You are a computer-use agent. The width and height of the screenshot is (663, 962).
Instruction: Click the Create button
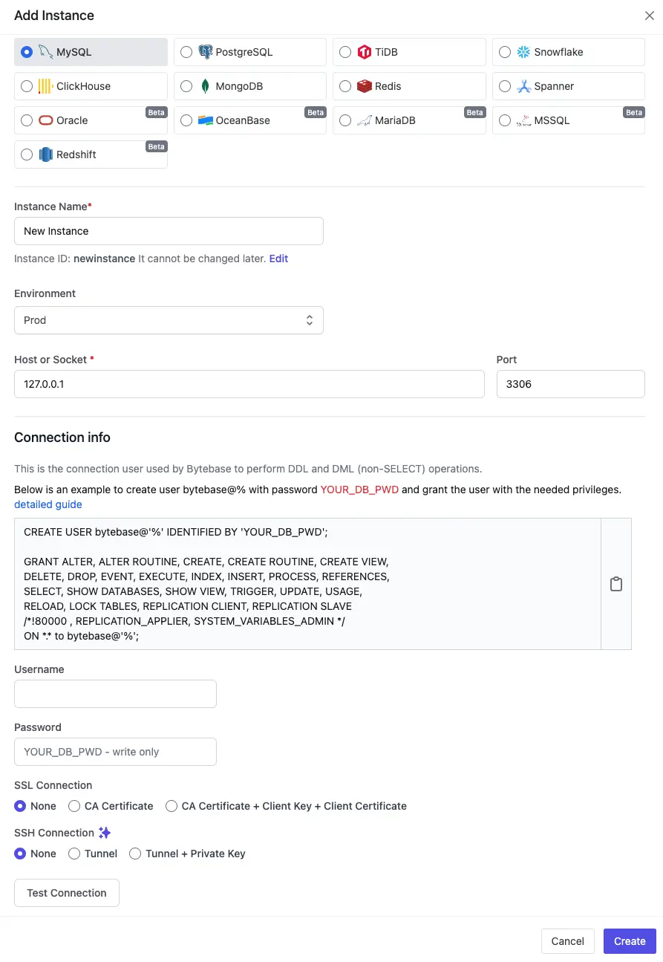(630, 941)
